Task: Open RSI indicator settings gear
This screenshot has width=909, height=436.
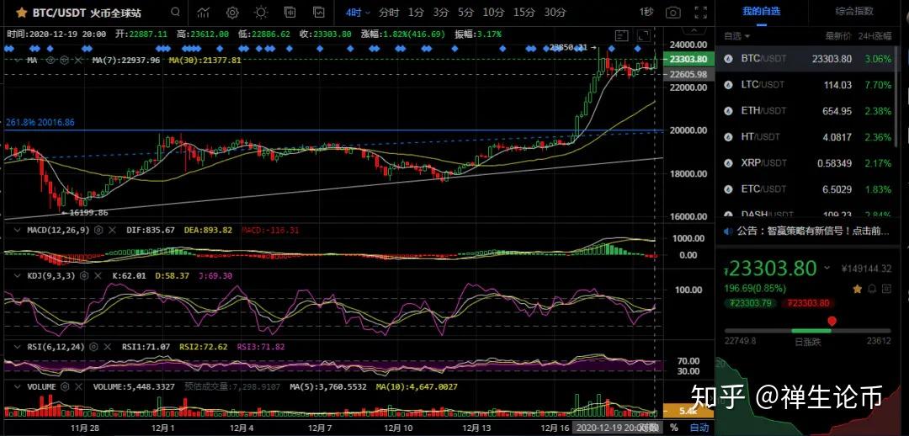Action: click(94, 347)
